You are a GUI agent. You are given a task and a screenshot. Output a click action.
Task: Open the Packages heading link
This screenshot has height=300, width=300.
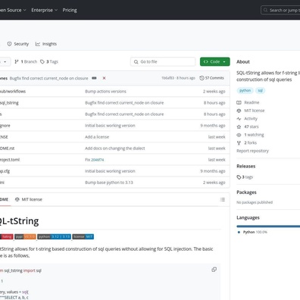click(x=246, y=192)
